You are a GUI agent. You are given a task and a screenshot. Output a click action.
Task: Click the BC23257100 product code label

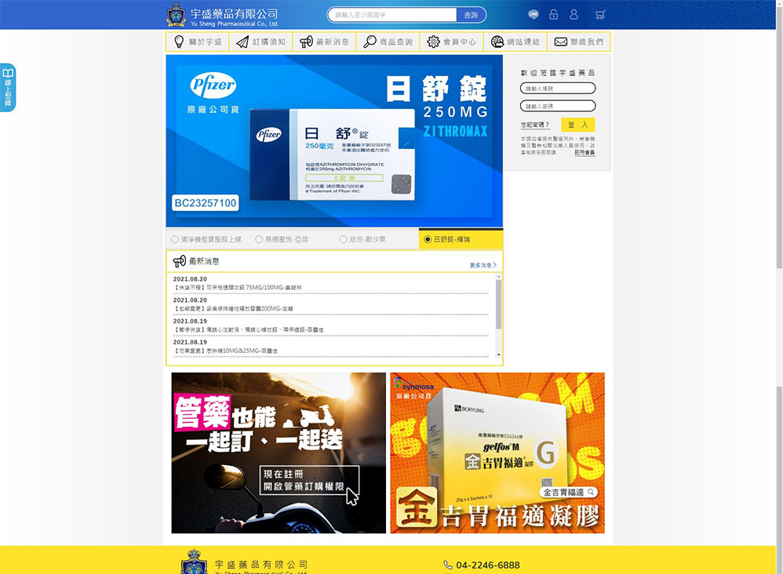pyautogui.click(x=206, y=202)
